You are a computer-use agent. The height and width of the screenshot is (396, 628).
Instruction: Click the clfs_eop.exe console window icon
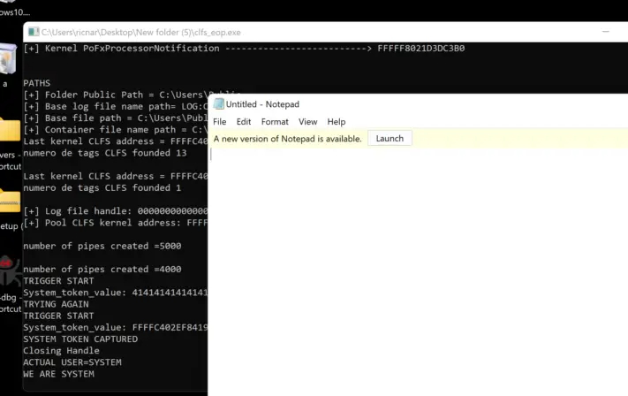pos(34,32)
